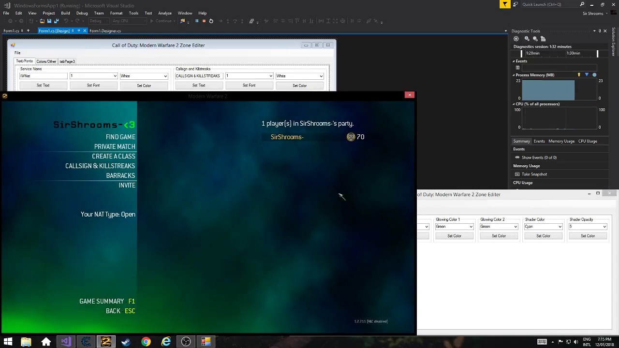The width and height of the screenshot is (619, 348).
Task: Toggle Private Bytes in Process Memory legend
Action: pos(594,75)
